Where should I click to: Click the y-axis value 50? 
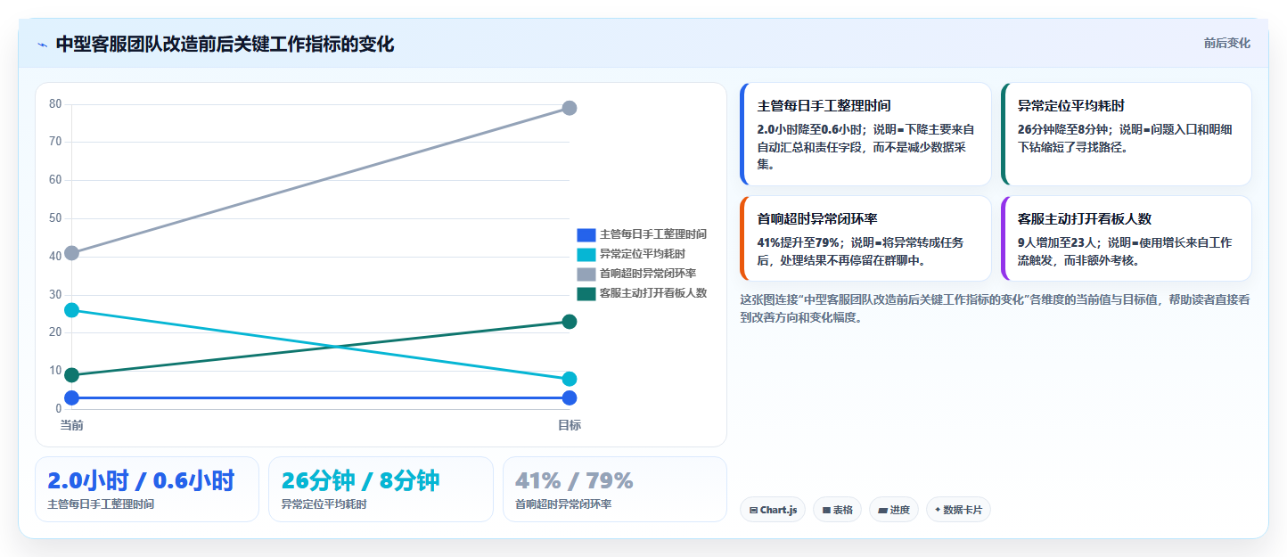(x=55, y=218)
